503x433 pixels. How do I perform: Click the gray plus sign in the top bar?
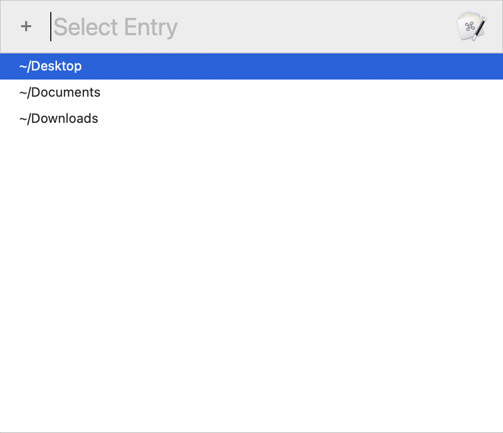point(26,26)
